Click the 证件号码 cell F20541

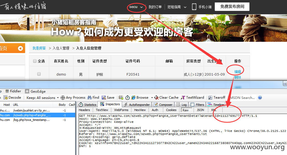pos(133,74)
